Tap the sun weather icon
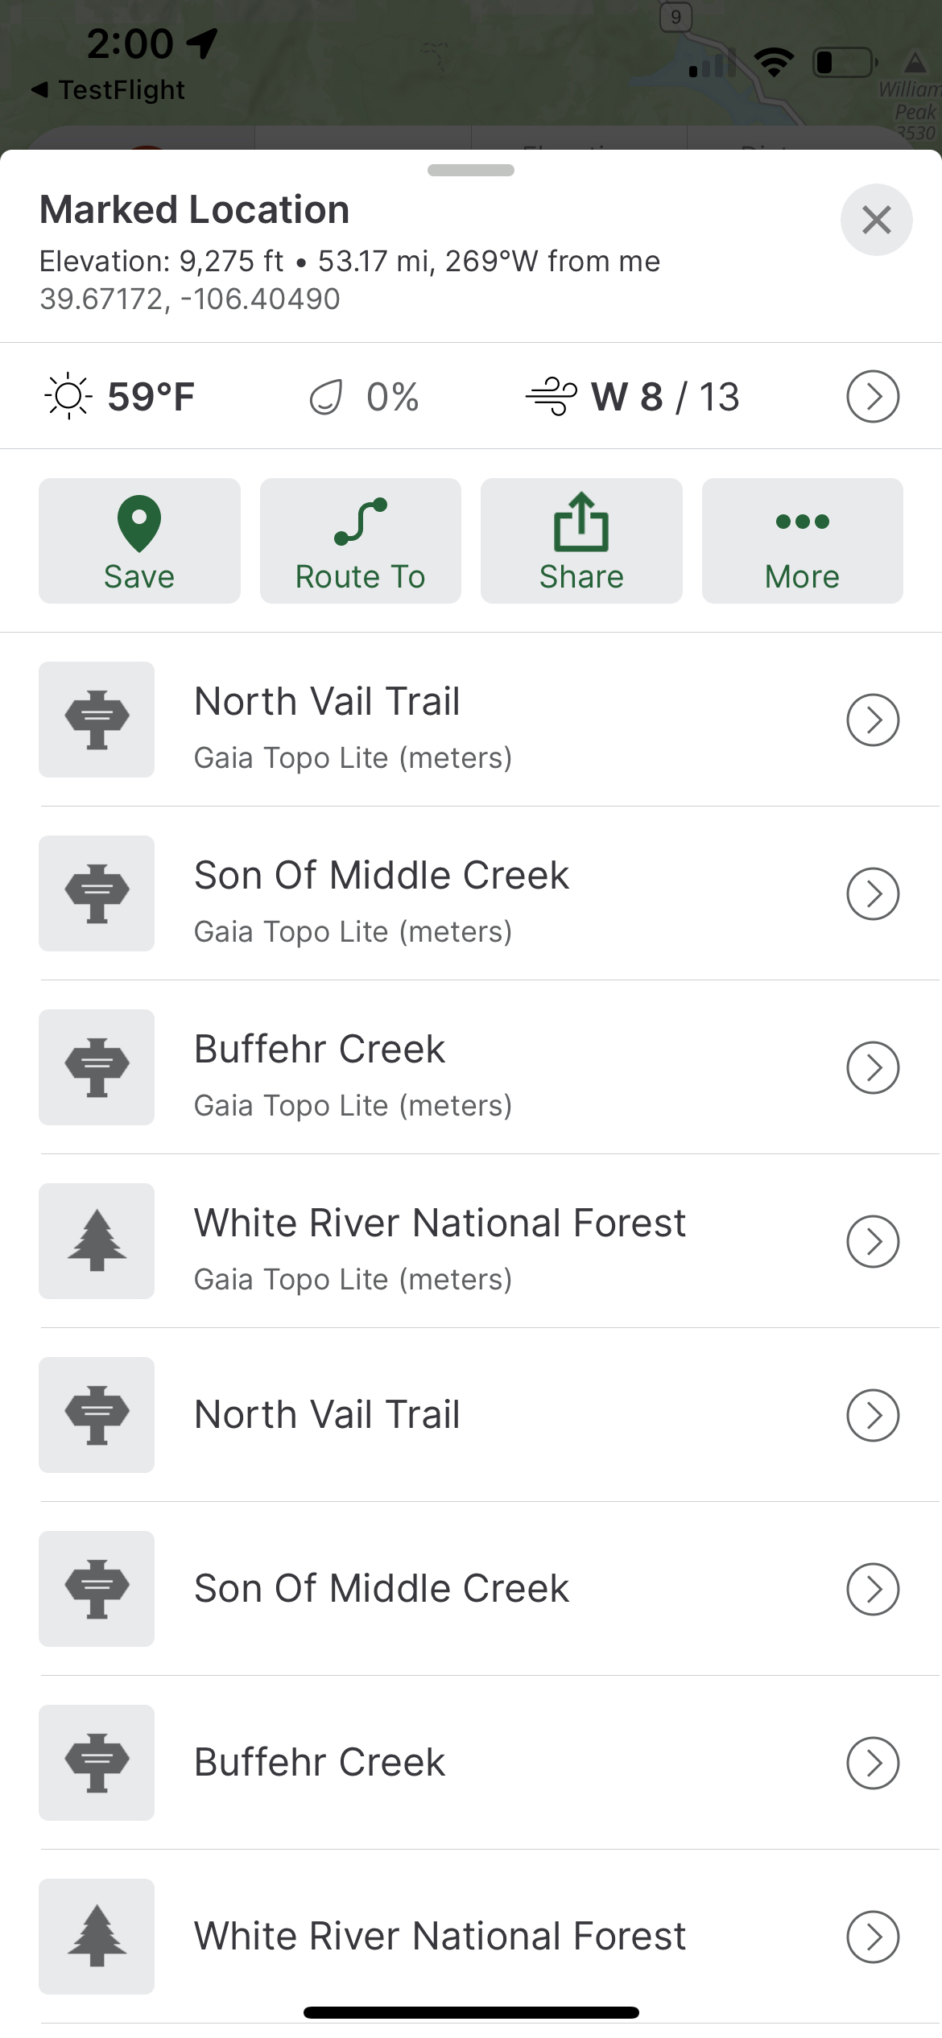 pos(68,396)
